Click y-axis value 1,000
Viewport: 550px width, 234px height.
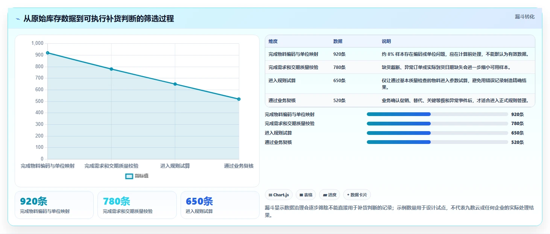click(37, 43)
